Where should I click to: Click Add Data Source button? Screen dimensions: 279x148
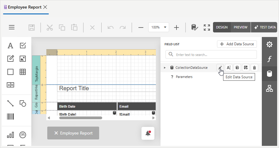237,44
